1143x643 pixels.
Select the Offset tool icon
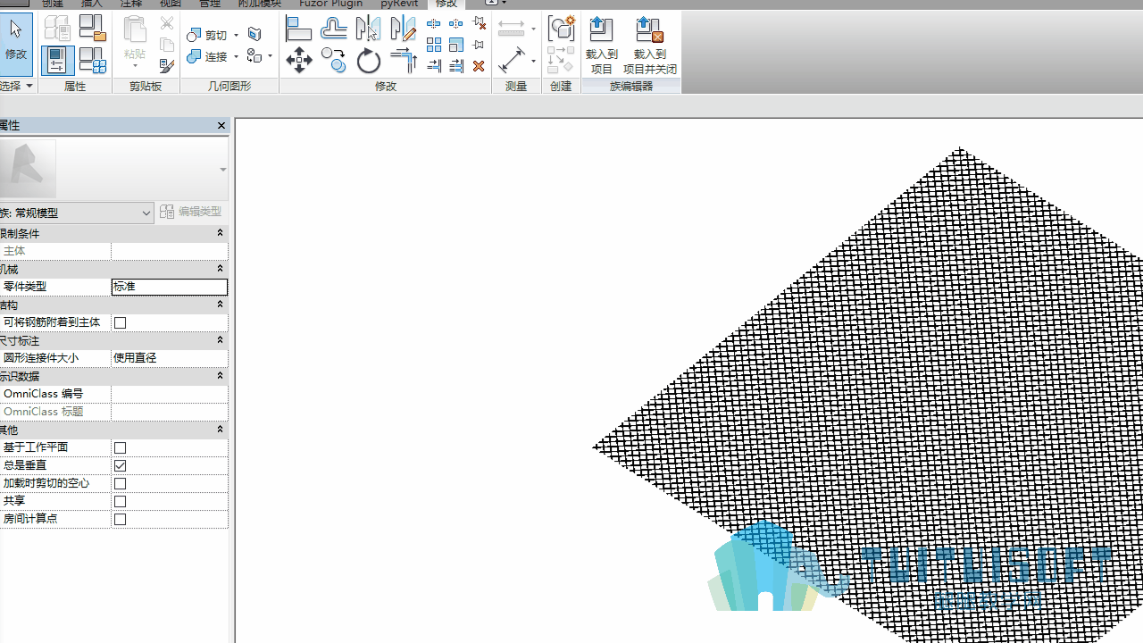[x=333, y=29]
